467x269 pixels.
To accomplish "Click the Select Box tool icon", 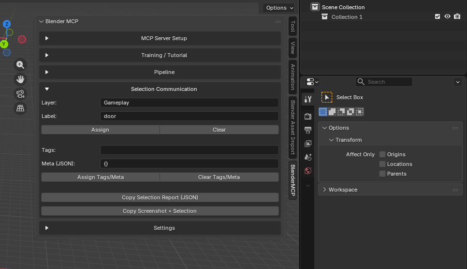I will pyautogui.click(x=327, y=97).
